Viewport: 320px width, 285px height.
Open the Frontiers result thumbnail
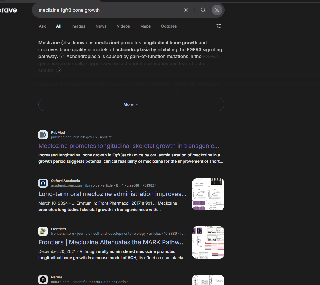click(x=208, y=243)
